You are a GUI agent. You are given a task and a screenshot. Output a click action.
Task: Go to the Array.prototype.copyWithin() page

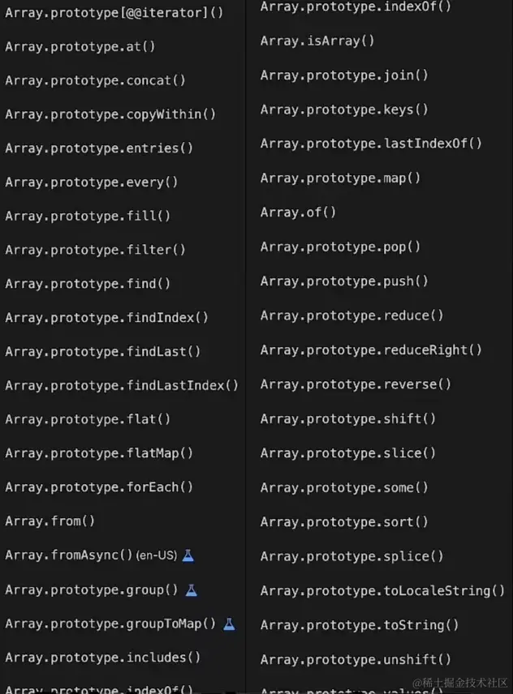tap(110, 114)
